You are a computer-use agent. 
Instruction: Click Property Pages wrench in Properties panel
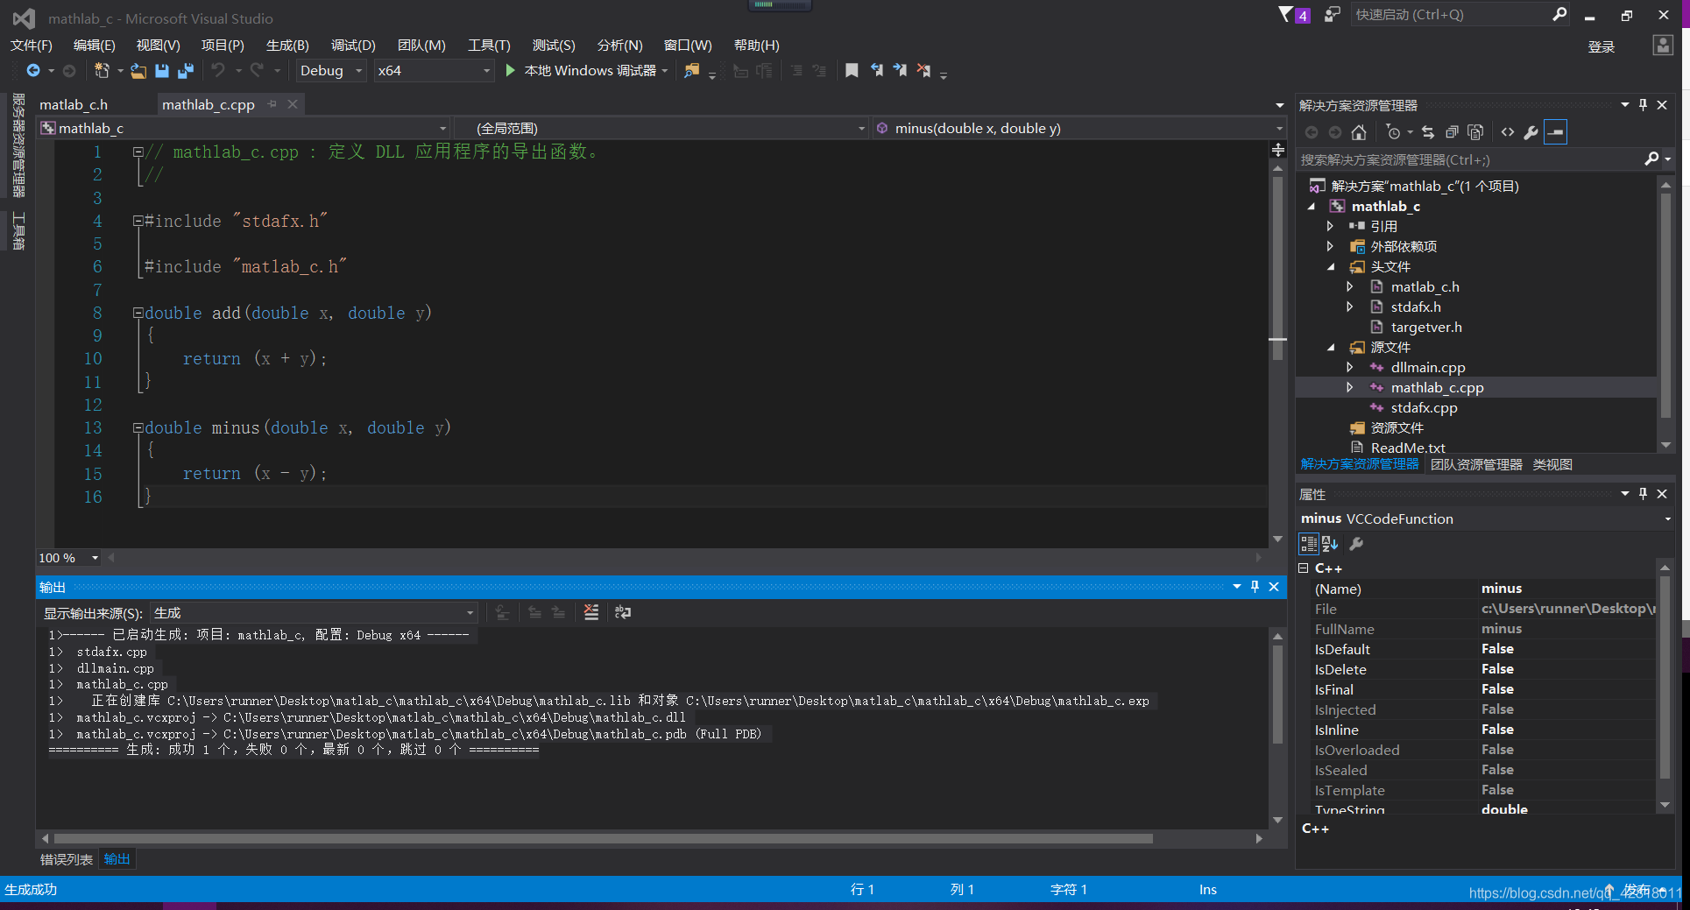click(x=1356, y=544)
